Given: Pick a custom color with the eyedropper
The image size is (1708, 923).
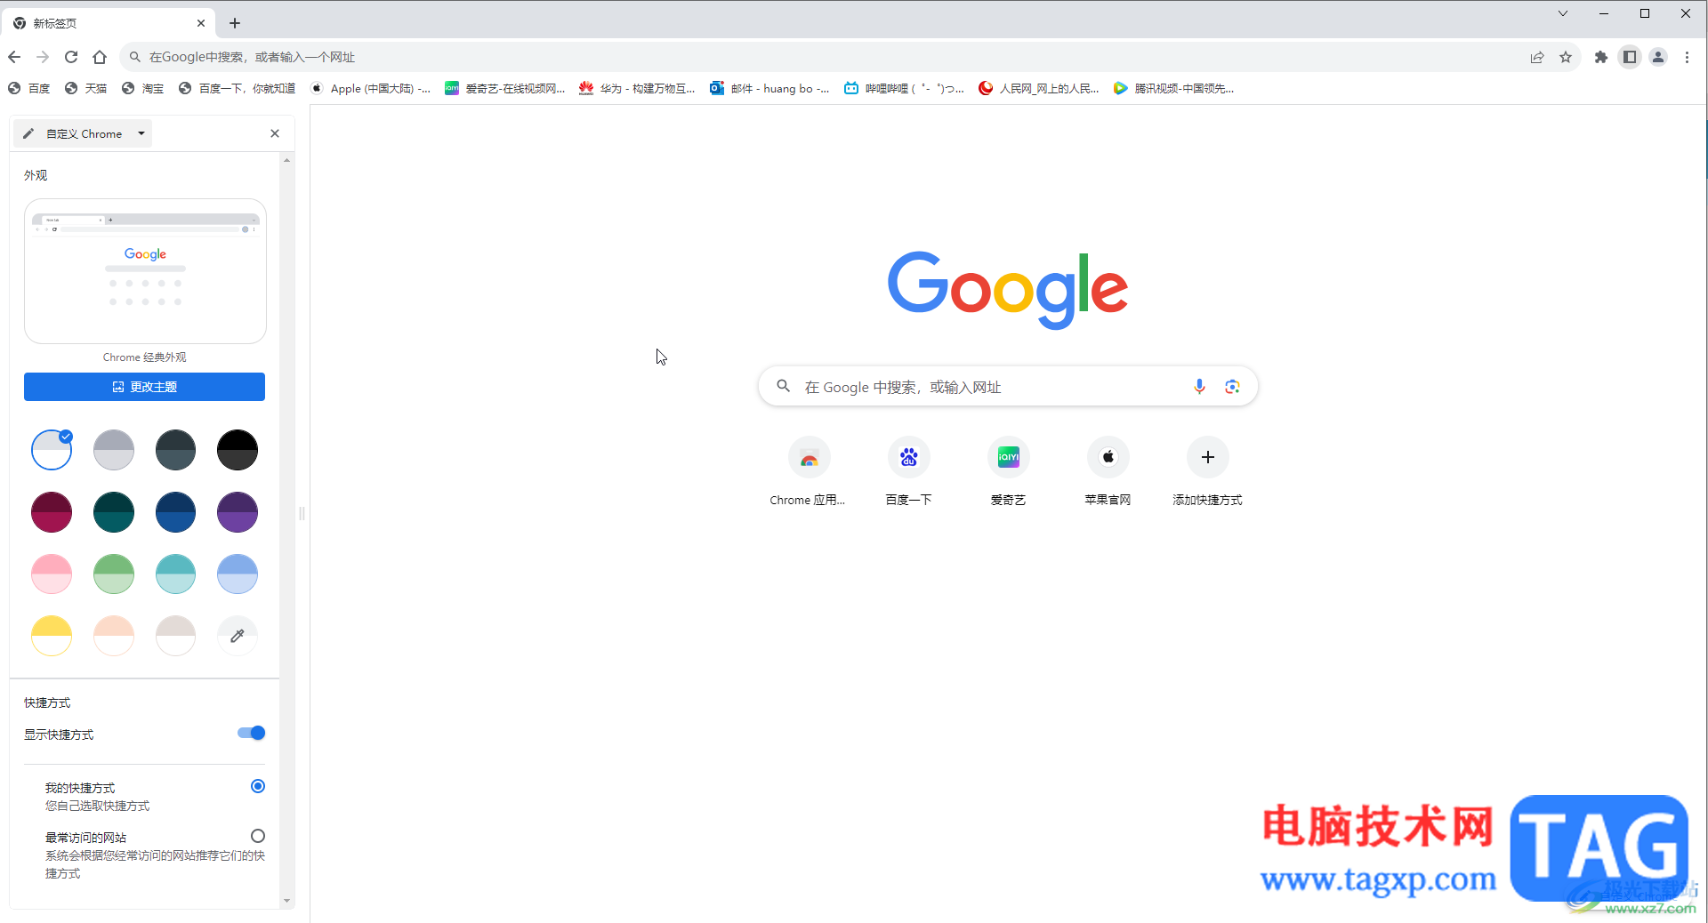Looking at the screenshot, I should (x=238, y=636).
